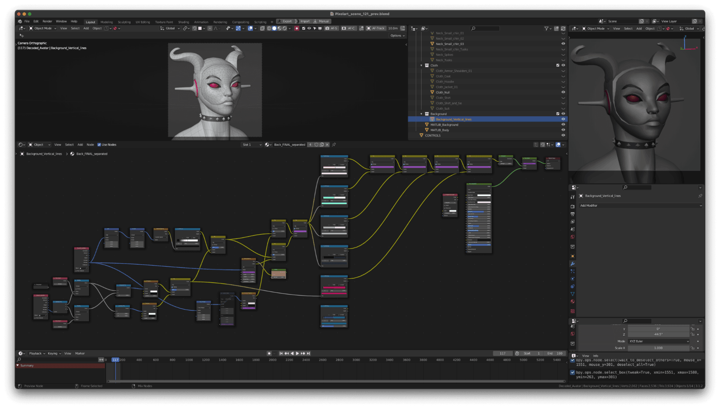Open the Physics properties tab
This screenshot has width=720, height=409.
pos(572,279)
